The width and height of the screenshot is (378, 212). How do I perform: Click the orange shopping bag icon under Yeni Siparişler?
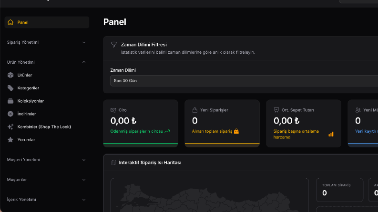(x=236, y=131)
